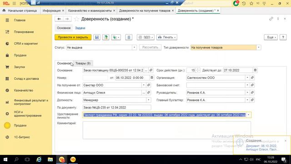Go forward with the right arrow
Screen dimensions: 291x164
click(x=67, y=19)
